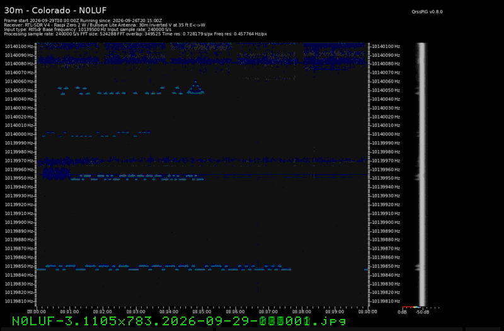
Task: Click the FSK signal trace at 10139850 Hz
Action: point(164,267)
